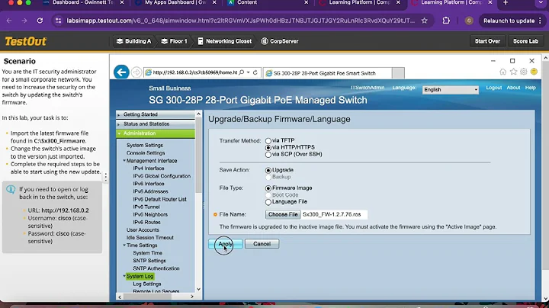Navigate to Networking Closet
Image resolution: width=549 pixels, height=308 pixels.
pyautogui.click(x=225, y=41)
